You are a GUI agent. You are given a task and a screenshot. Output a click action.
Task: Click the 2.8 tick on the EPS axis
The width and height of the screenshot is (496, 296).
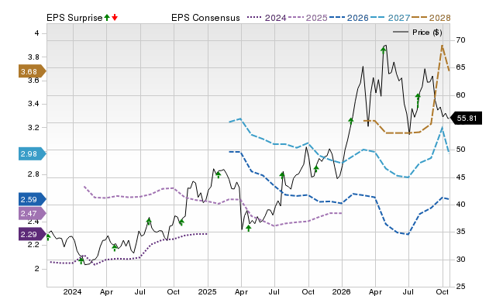[x=33, y=174]
